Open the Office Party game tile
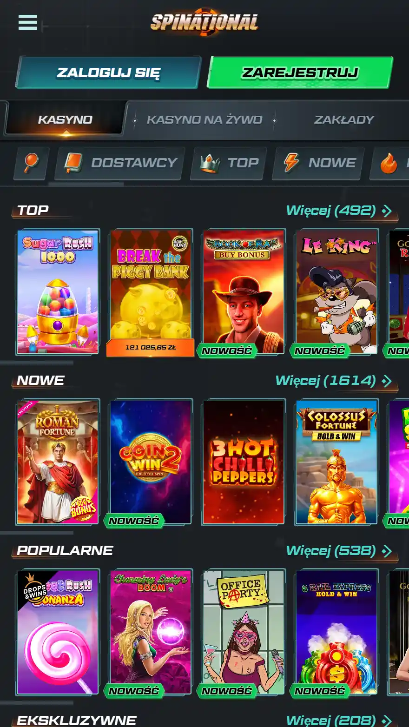The image size is (409, 727). (x=244, y=632)
